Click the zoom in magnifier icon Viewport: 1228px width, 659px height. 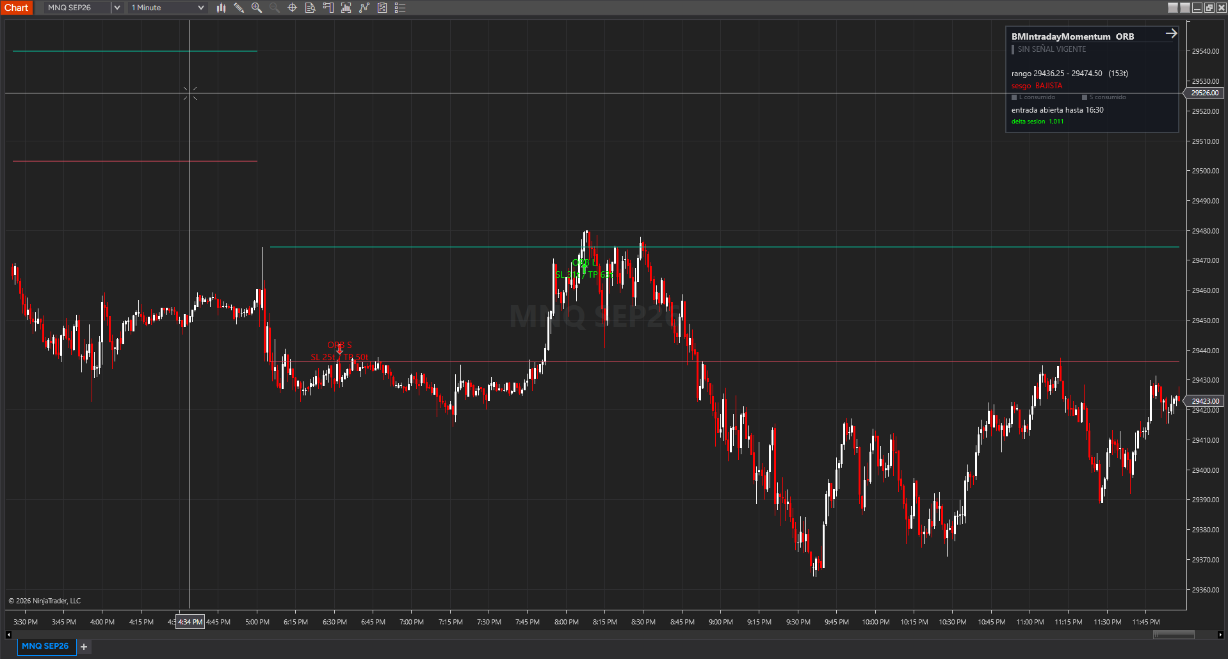257,8
